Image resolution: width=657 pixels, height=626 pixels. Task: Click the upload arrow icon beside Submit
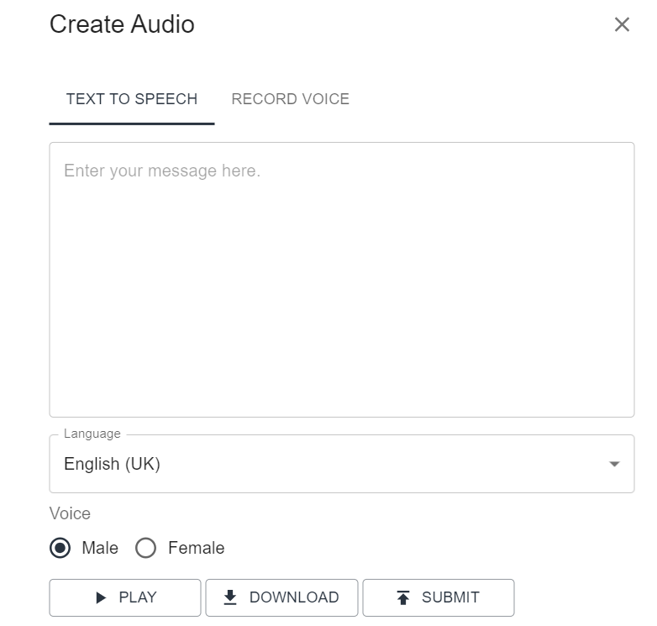point(403,597)
